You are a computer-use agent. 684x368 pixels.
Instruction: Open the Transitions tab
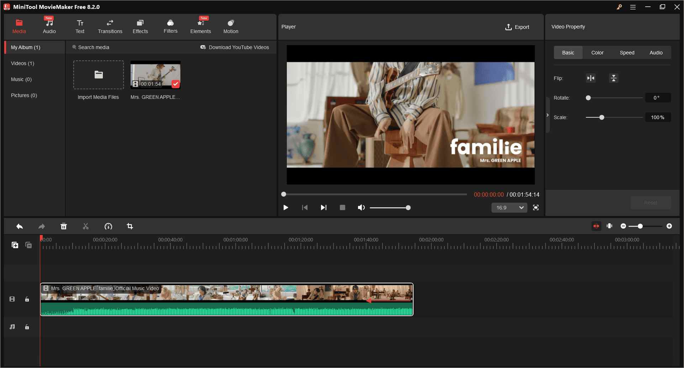(110, 27)
